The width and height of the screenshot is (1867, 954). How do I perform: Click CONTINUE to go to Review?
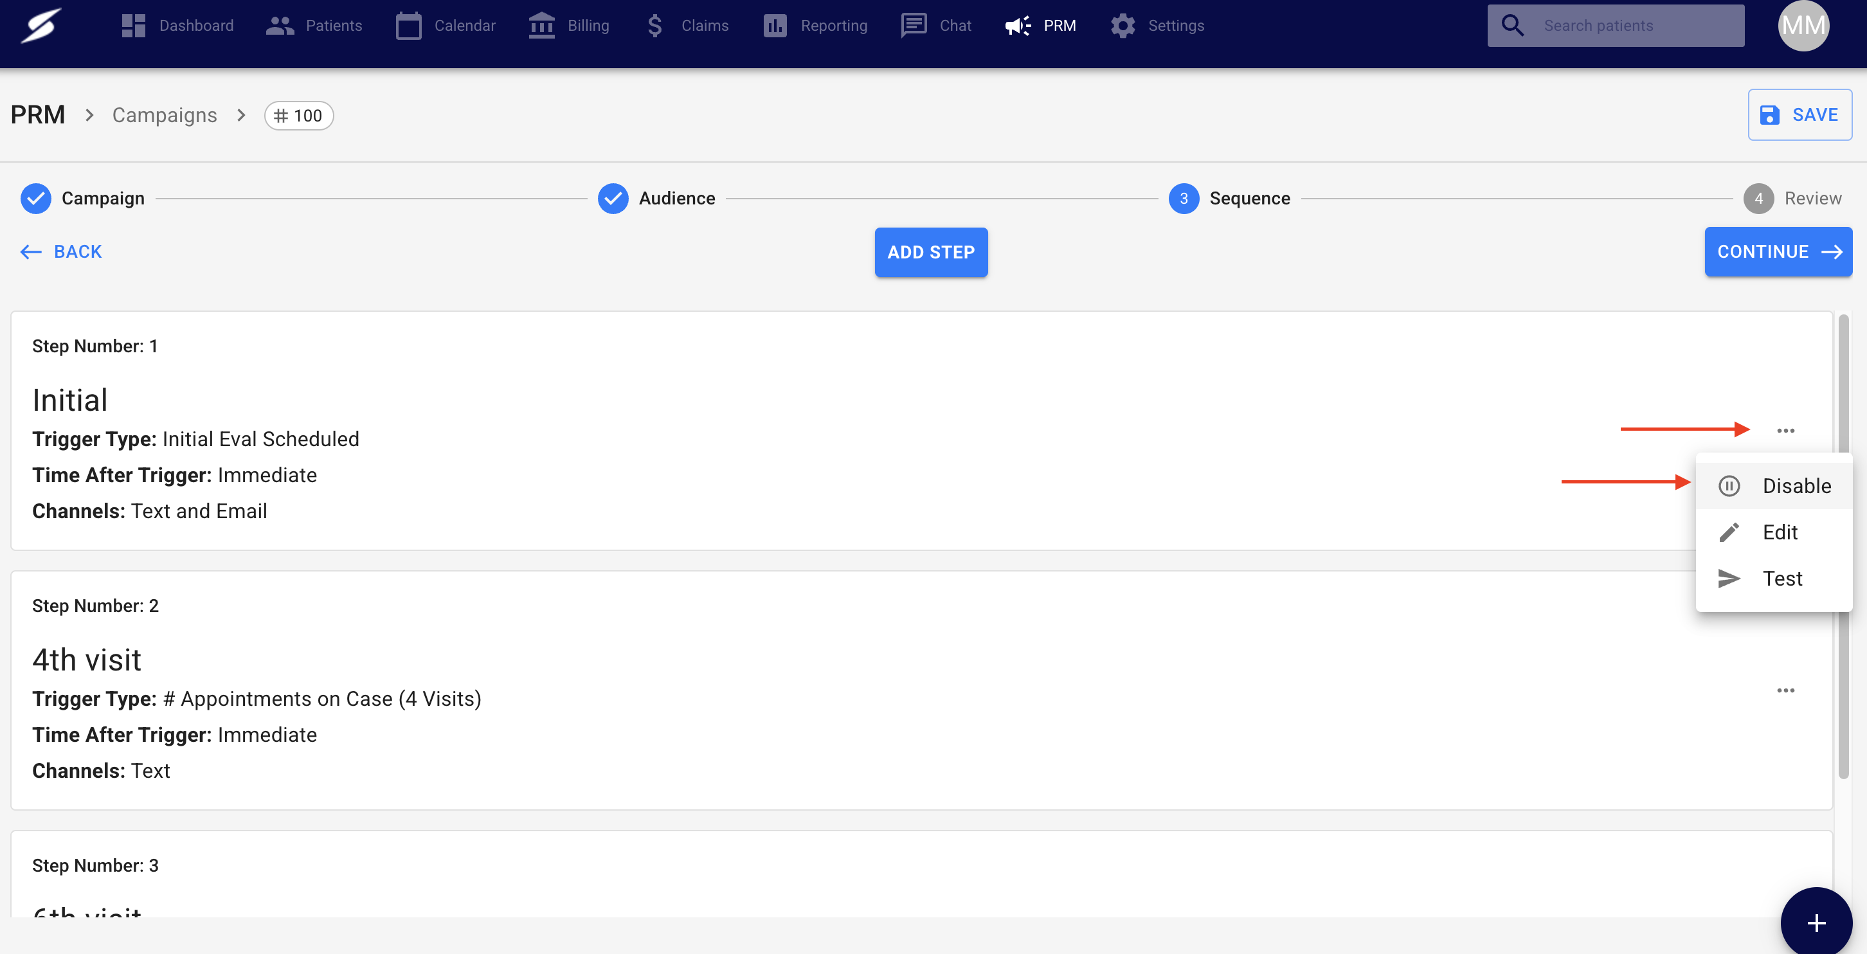pos(1778,251)
